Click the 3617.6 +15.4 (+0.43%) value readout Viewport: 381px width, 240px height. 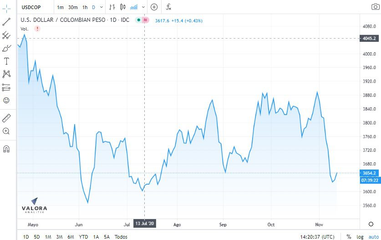tap(179, 20)
